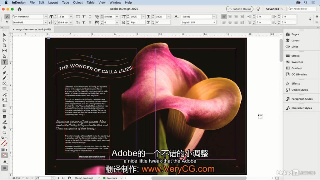
Task: Toggle Underline formatting
Action: (x=90, y=17)
